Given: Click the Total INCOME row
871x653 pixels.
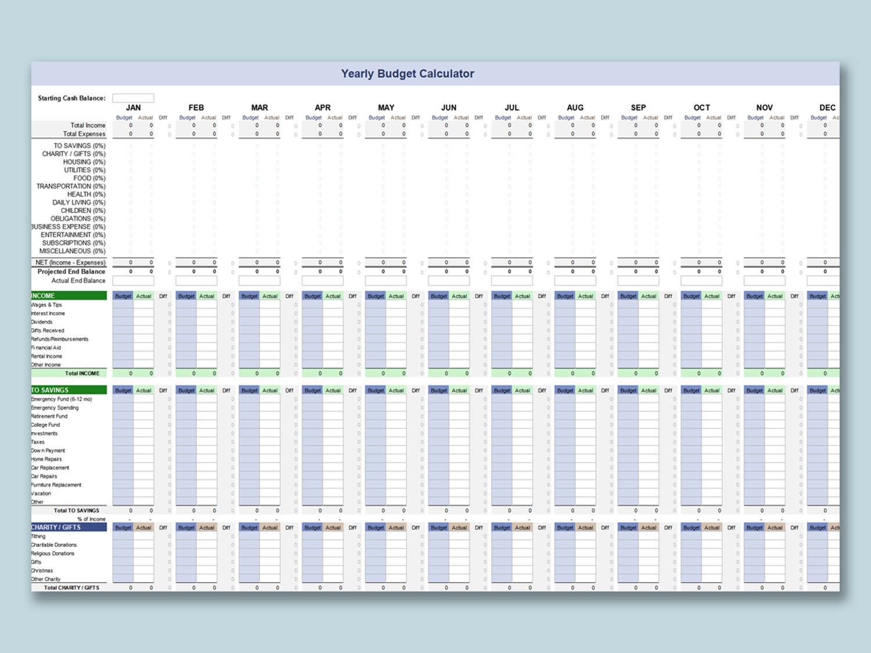Looking at the screenshot, I should (x=84, y=373).
